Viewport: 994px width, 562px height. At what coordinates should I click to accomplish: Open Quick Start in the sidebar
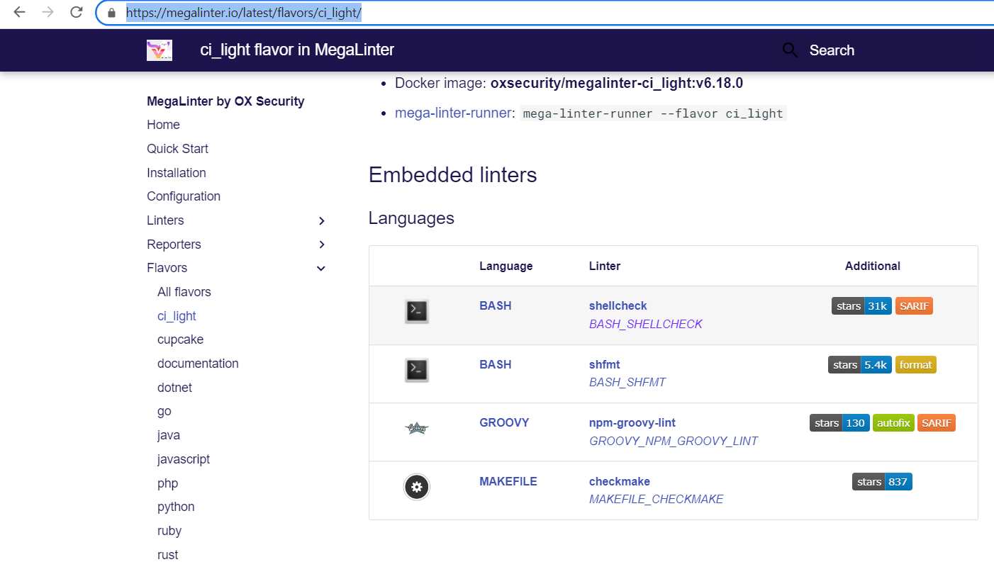pyautogui.click(x=177, y=149)
